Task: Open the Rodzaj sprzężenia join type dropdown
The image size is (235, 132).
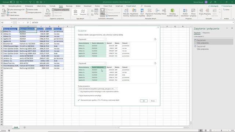Action: [x=98, y=89]
